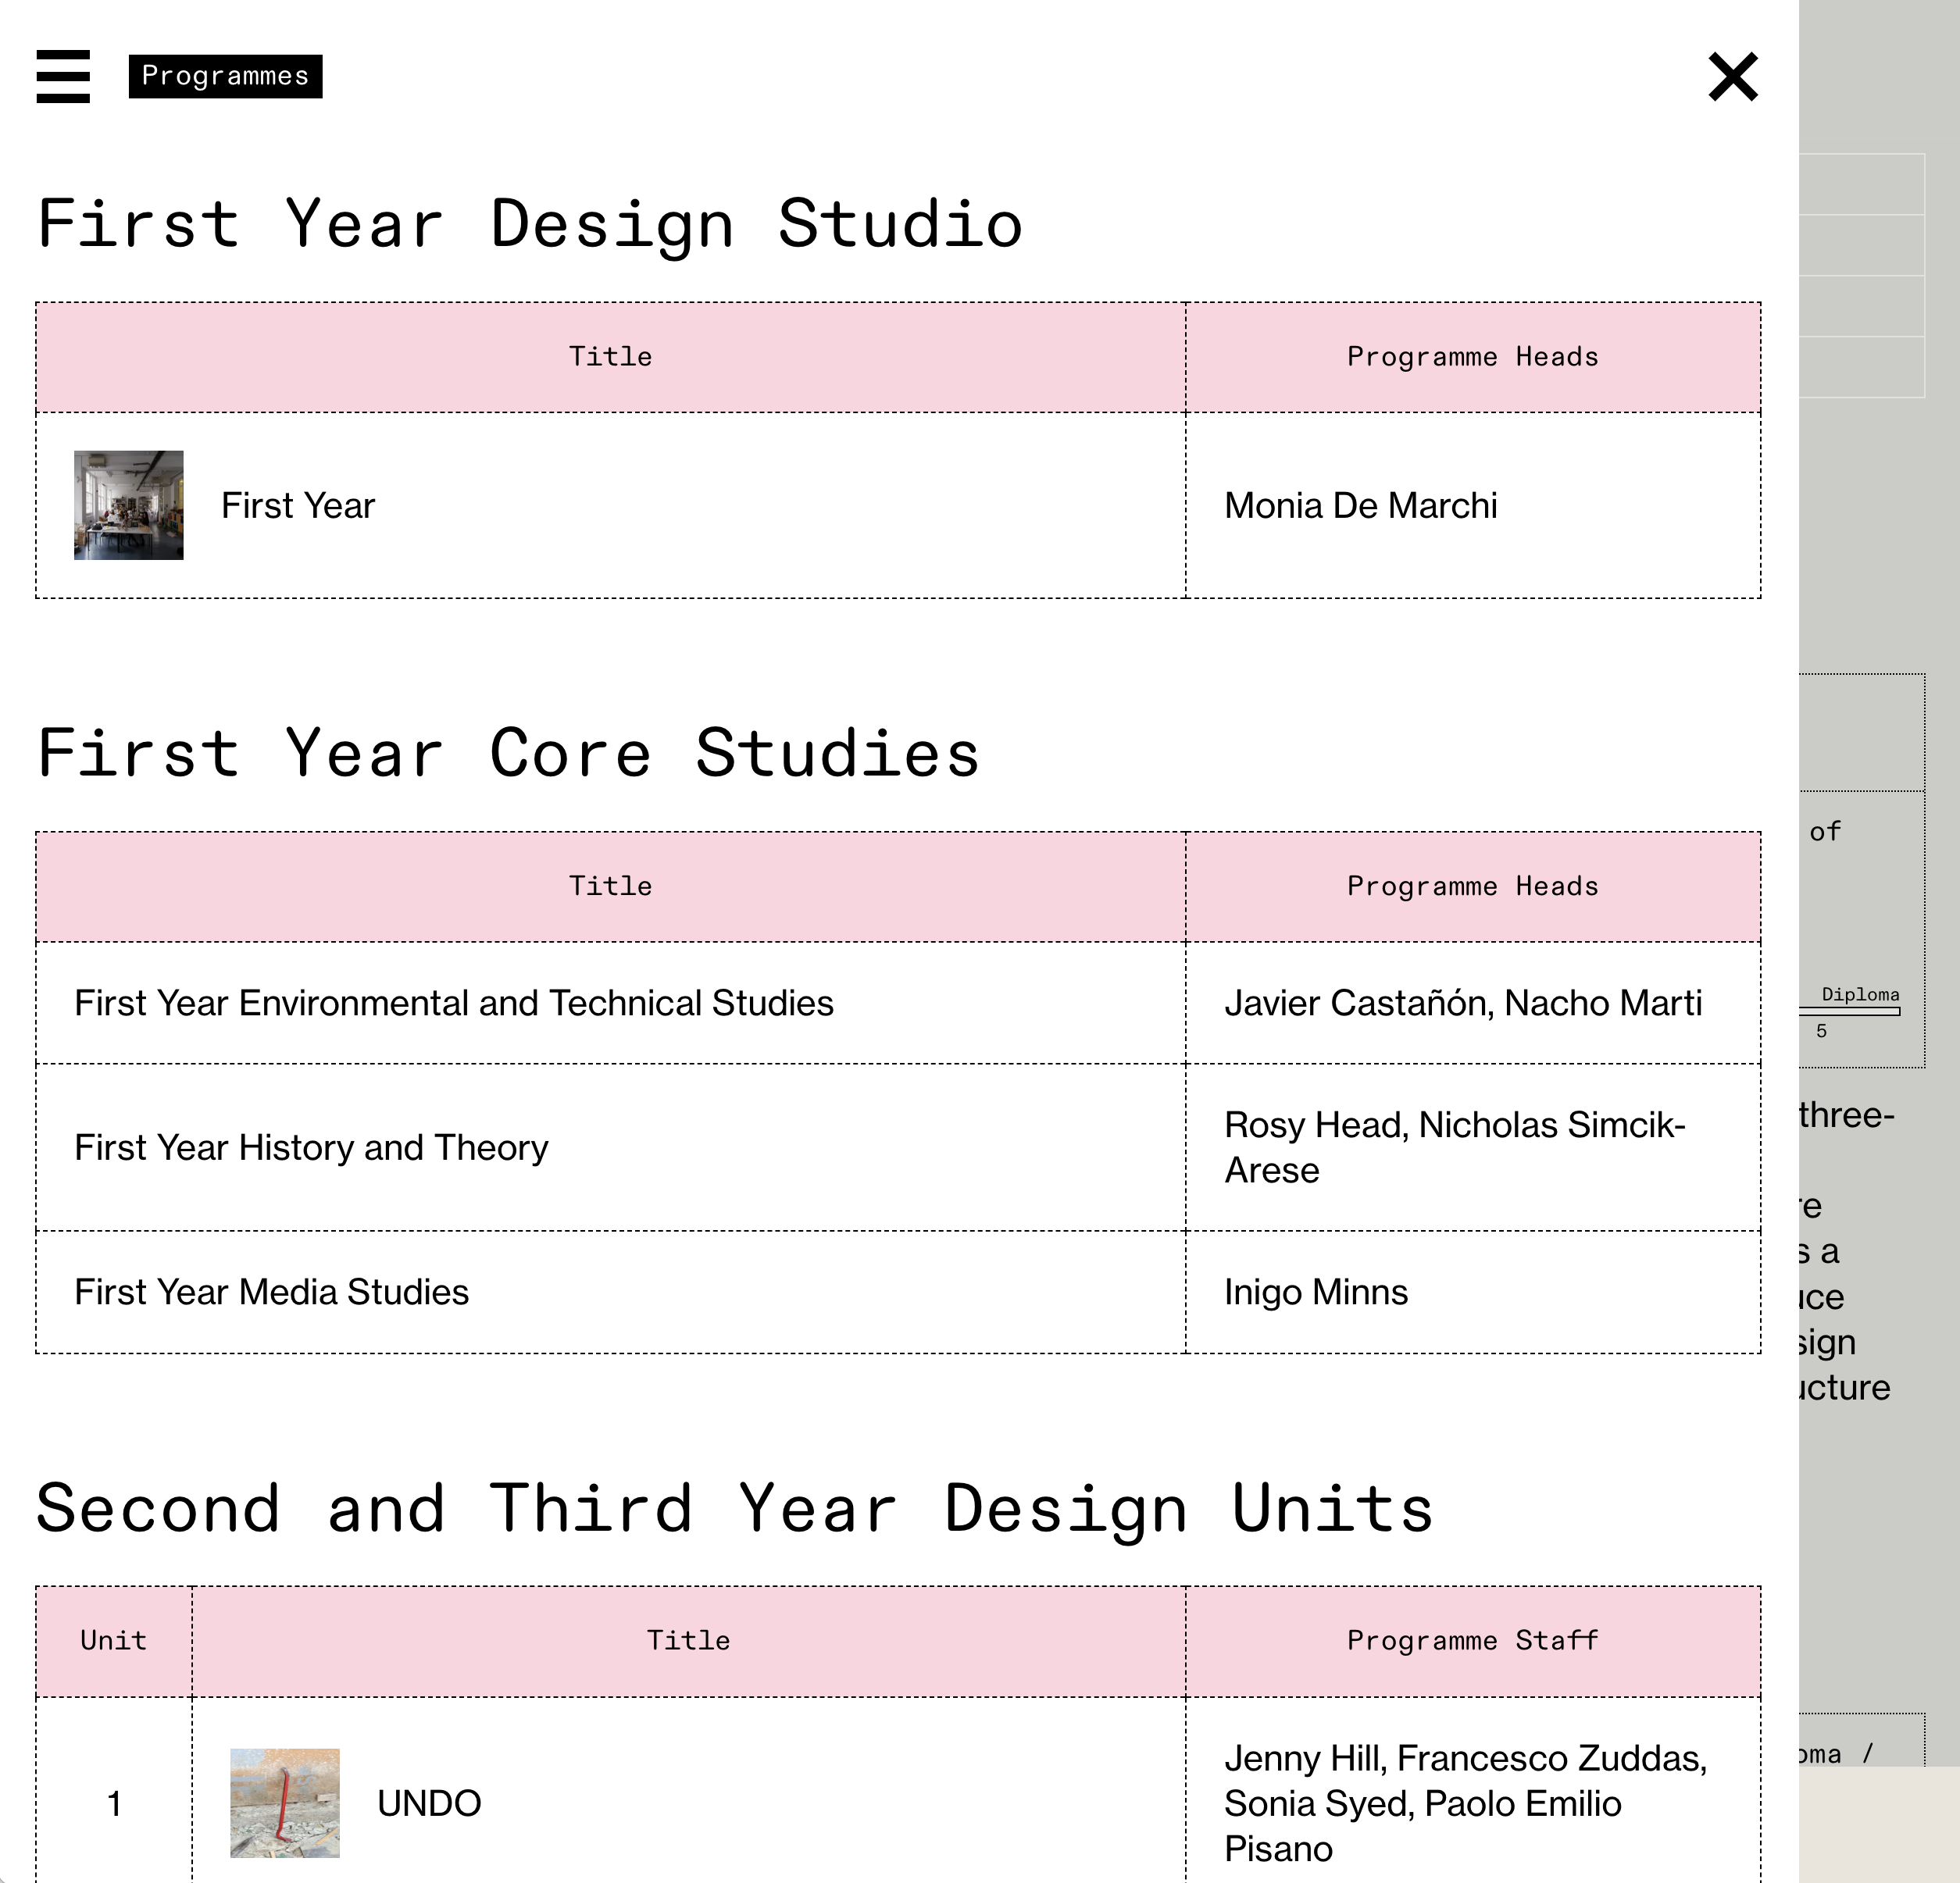Open the UNDO unit title
Screen dimensions: 1960x1883
click(429, 1804)
